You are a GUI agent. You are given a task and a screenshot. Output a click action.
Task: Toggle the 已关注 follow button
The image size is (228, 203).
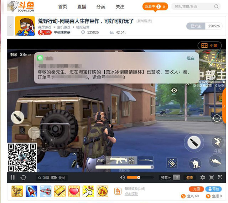pyautogui.click(x=196, y=26)
